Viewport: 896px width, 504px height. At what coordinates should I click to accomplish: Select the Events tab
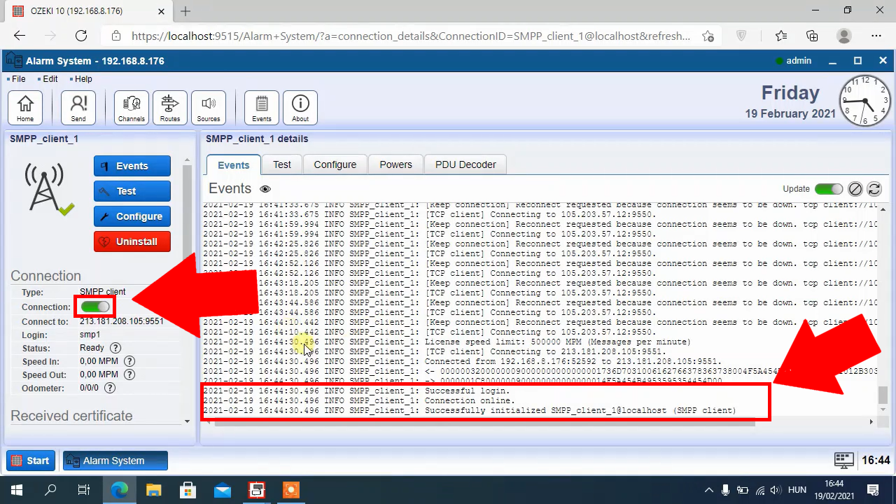point(233,165)
